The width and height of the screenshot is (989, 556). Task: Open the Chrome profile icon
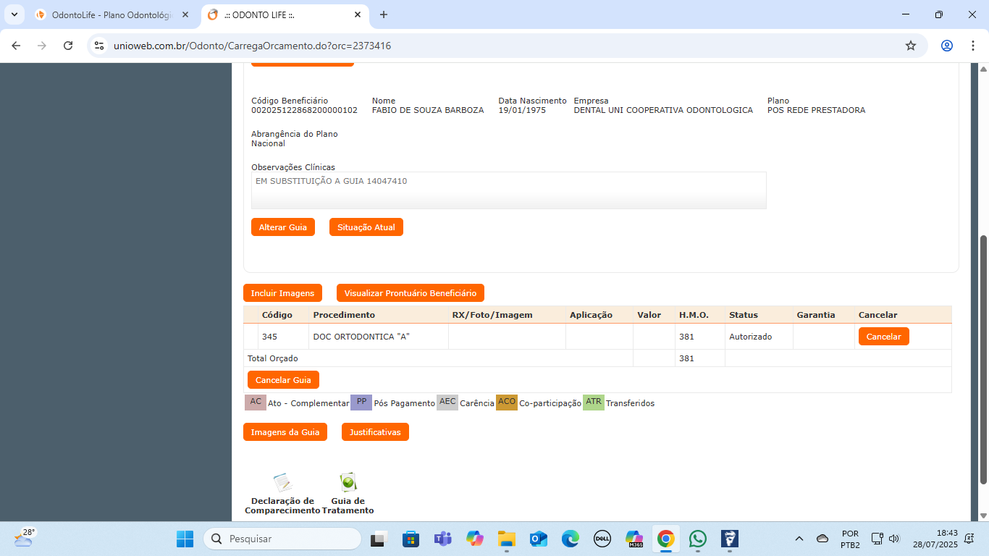pyautogui.click(x=947, y=46)
